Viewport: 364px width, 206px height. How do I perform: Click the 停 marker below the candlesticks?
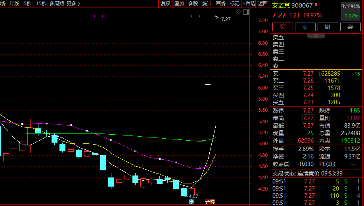pos(192,202)
